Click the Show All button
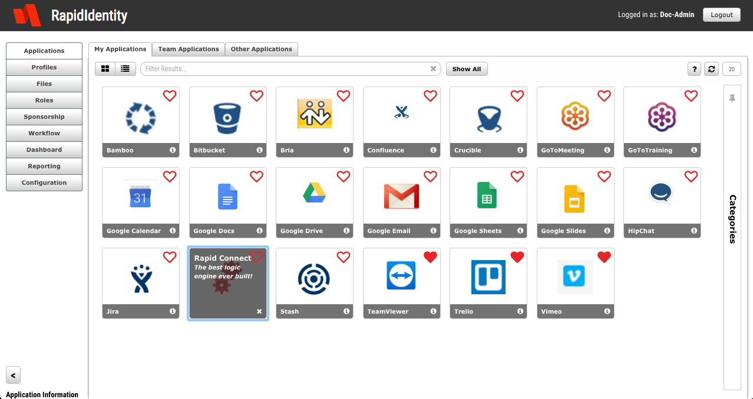The image size is (753, 399). point(466,69)
